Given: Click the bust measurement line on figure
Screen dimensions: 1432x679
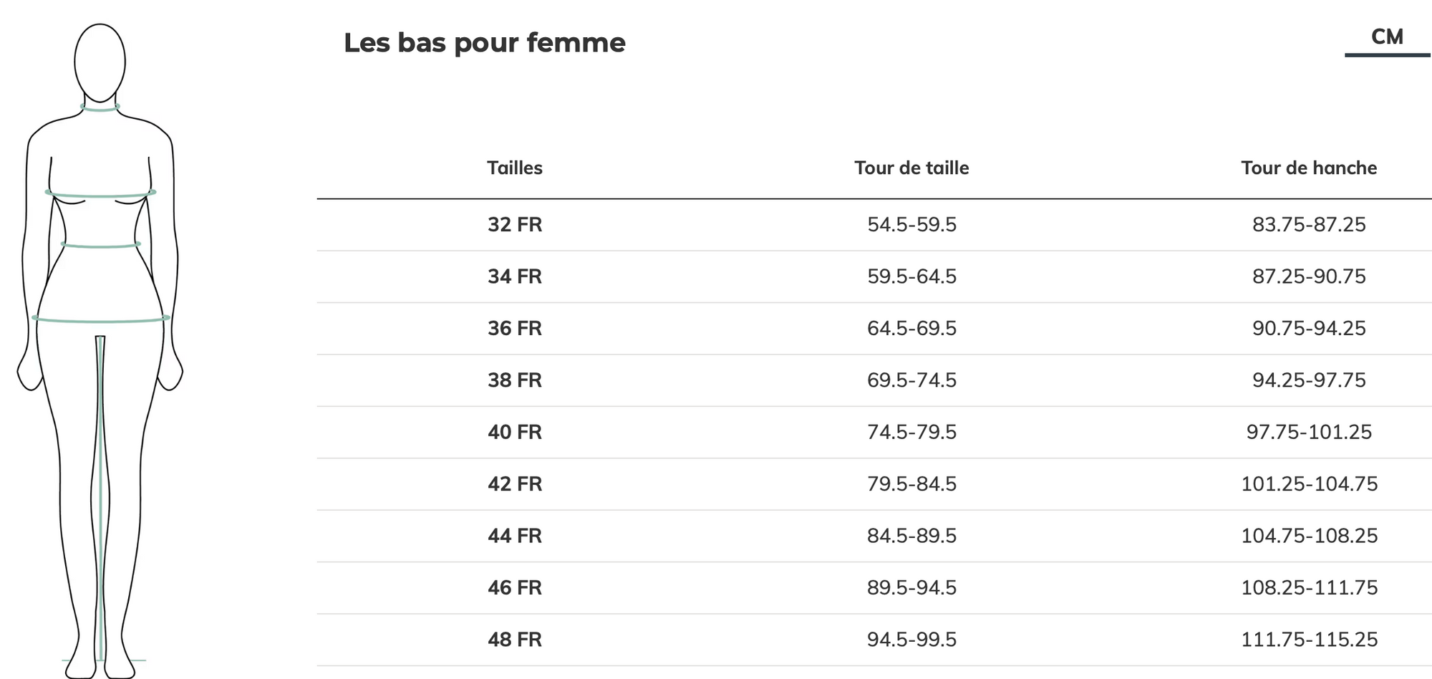Looking at the screenshot, I should [x=100, y=193].
